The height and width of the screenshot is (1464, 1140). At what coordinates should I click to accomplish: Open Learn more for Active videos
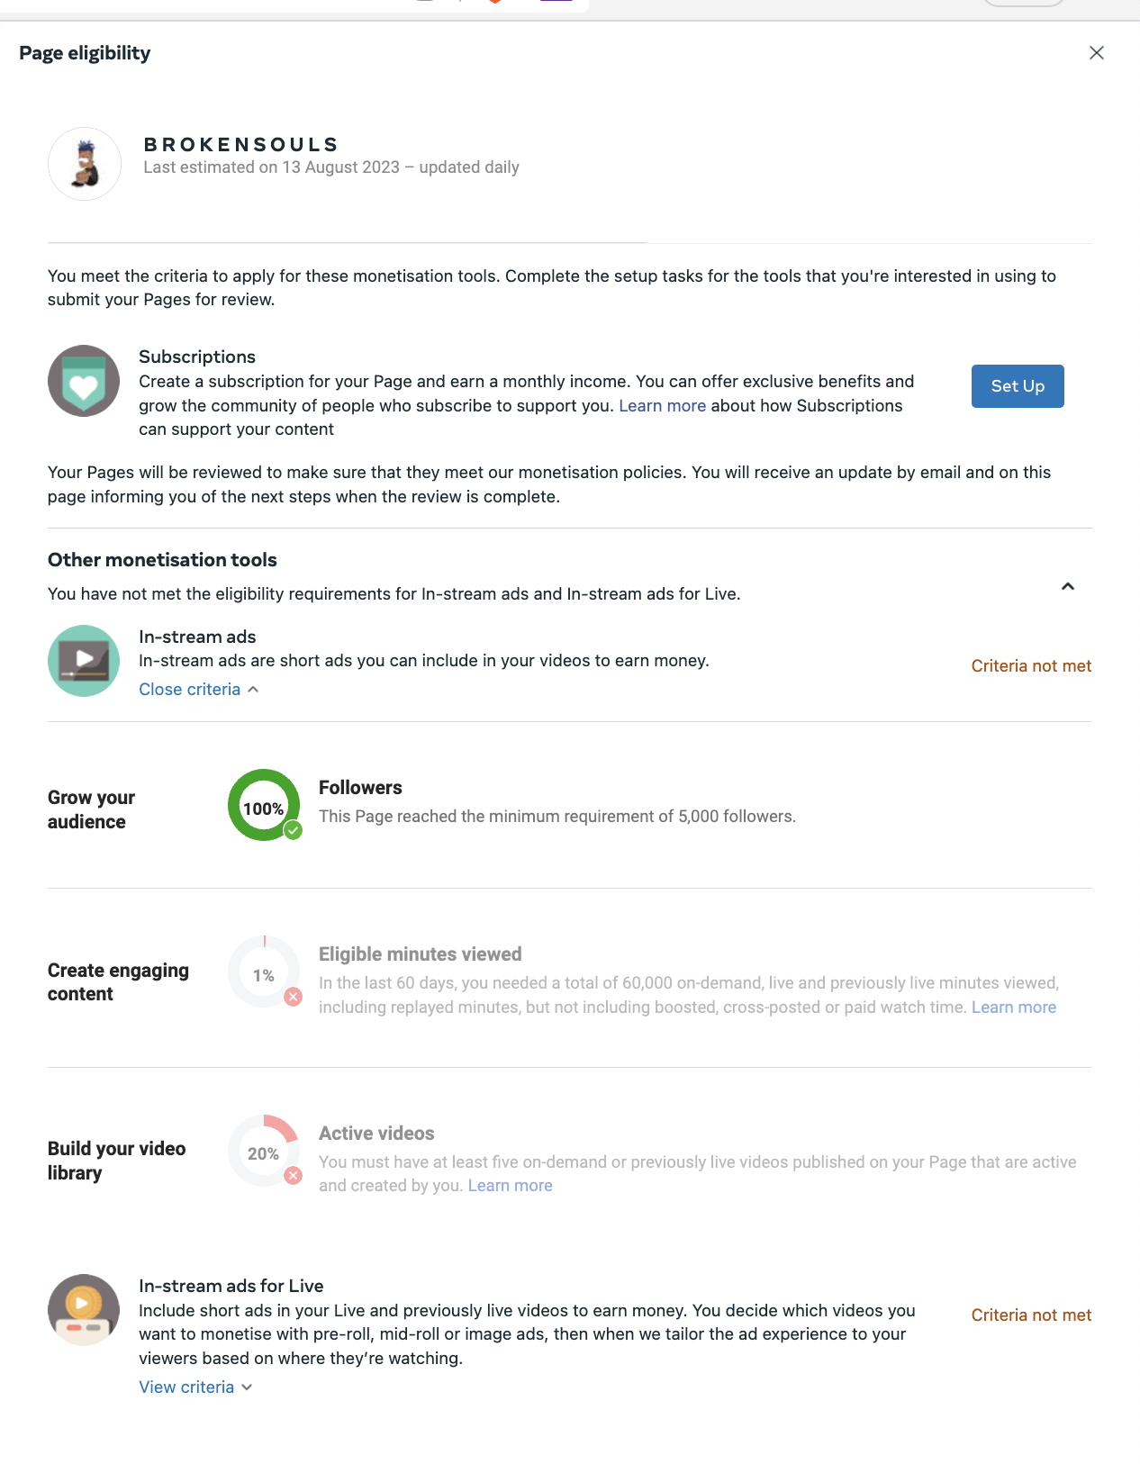tap(510, 1185)
